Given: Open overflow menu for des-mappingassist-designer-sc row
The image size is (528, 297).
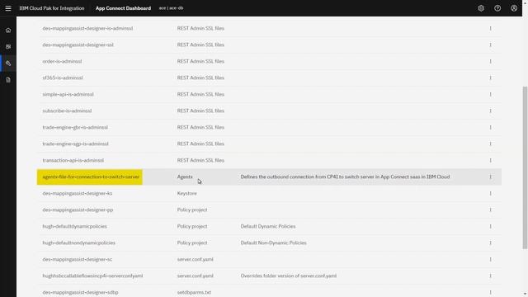Looking at the screenshot, I should pos(490,259).
